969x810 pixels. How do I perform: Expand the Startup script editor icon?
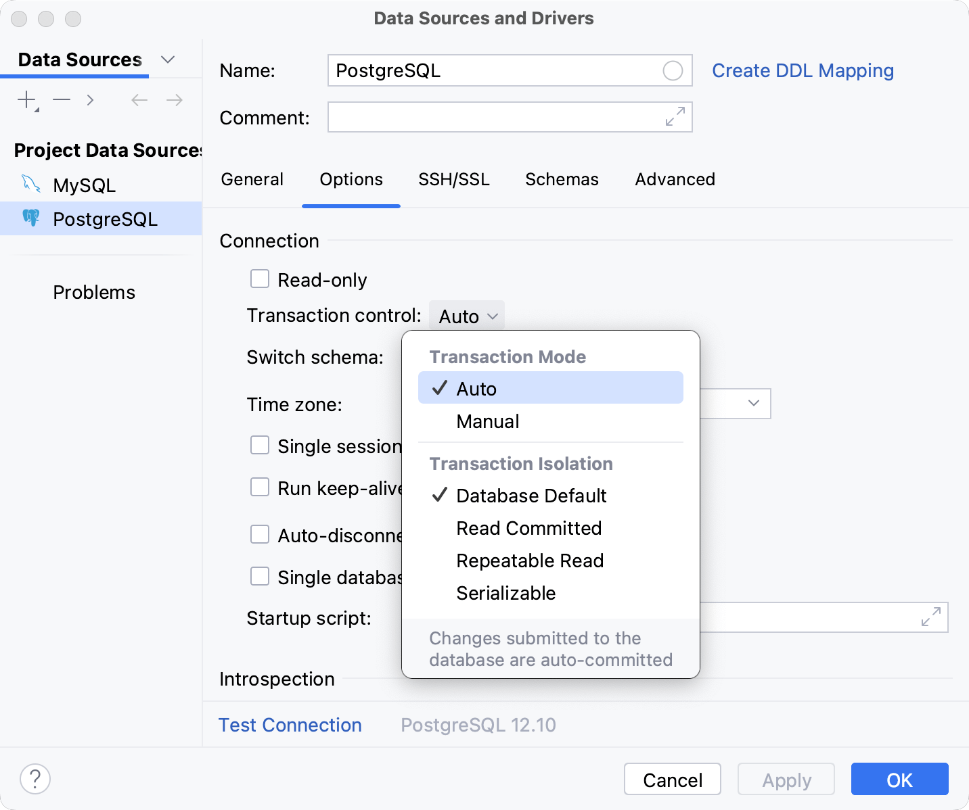(x=932, y=617)
